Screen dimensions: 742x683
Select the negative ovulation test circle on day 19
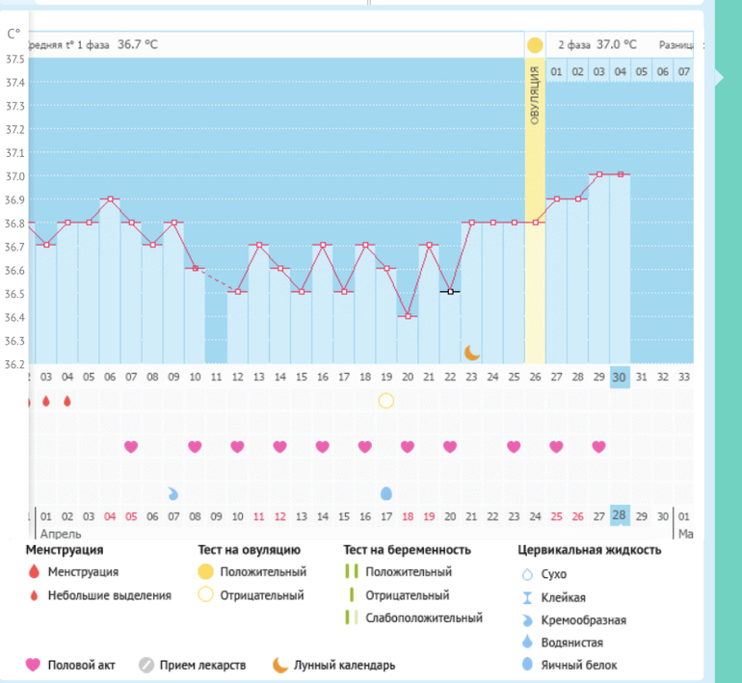[x=386, y=401]
